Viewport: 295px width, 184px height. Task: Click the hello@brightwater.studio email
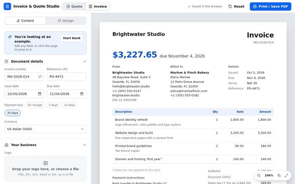(131, 86)
